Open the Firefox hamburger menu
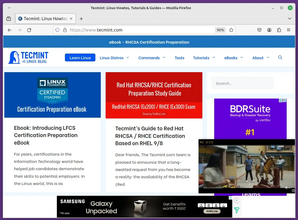Image resolution: width=298 pixels, height=220 pixels. tap(289, 30)
